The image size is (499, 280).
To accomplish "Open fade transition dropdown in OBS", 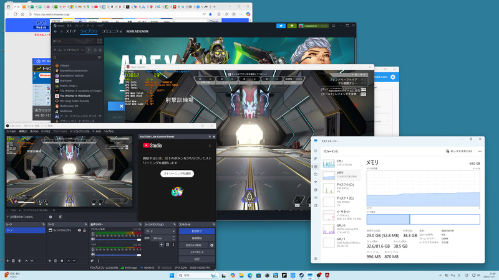I will pyautogui.click(x=160, y=231).
